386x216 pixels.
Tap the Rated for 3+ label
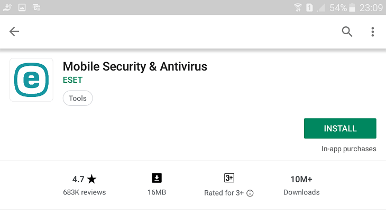[224, 193]
